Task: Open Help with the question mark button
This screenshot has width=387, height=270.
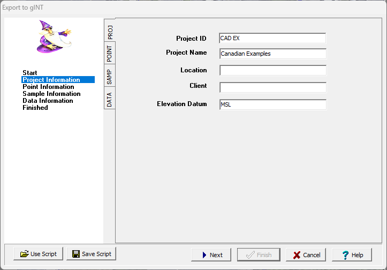Action: click(352, 255)
